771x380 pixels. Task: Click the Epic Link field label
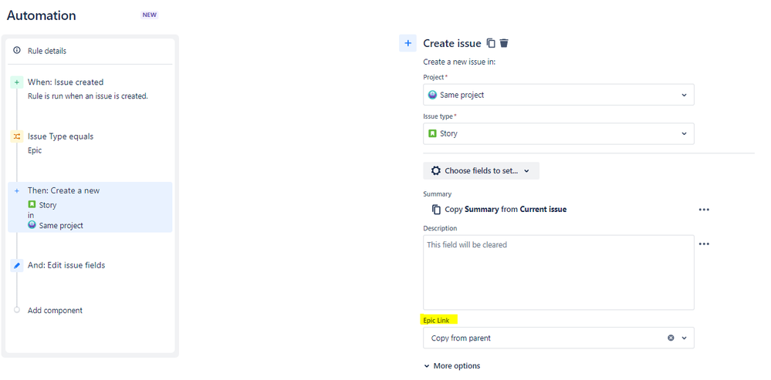[x=436, y=320]
